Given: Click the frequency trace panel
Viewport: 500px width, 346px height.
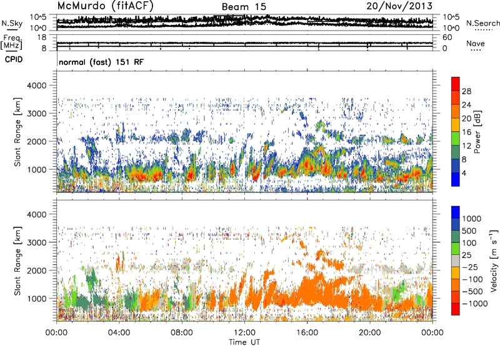Looking at the screenshot, I should 244,42.
